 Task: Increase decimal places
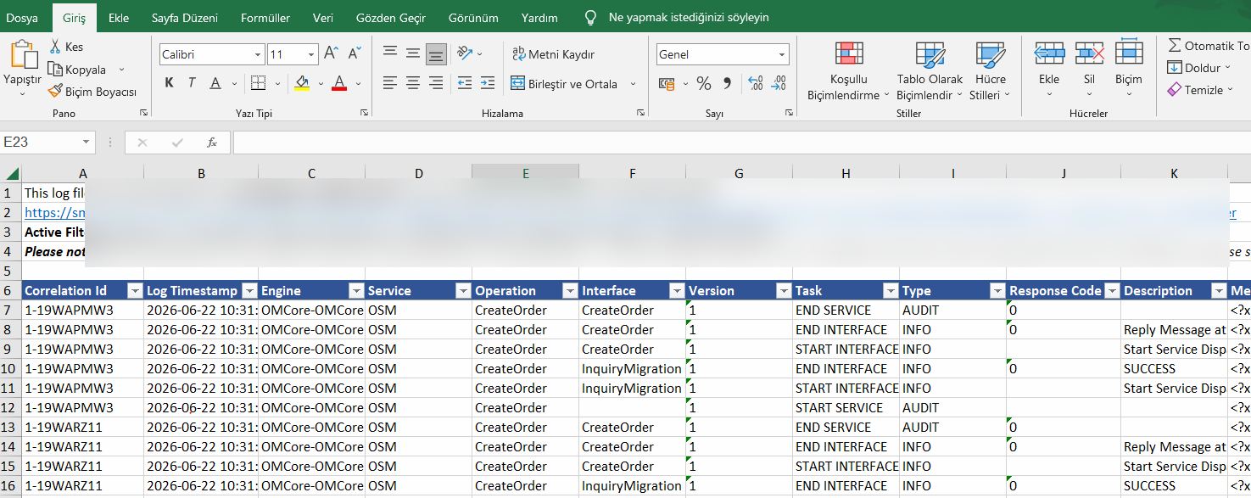click(x=756, y=83)
